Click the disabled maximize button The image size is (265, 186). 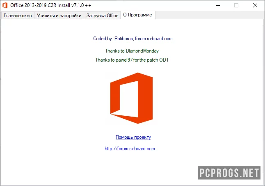(236, 5)
